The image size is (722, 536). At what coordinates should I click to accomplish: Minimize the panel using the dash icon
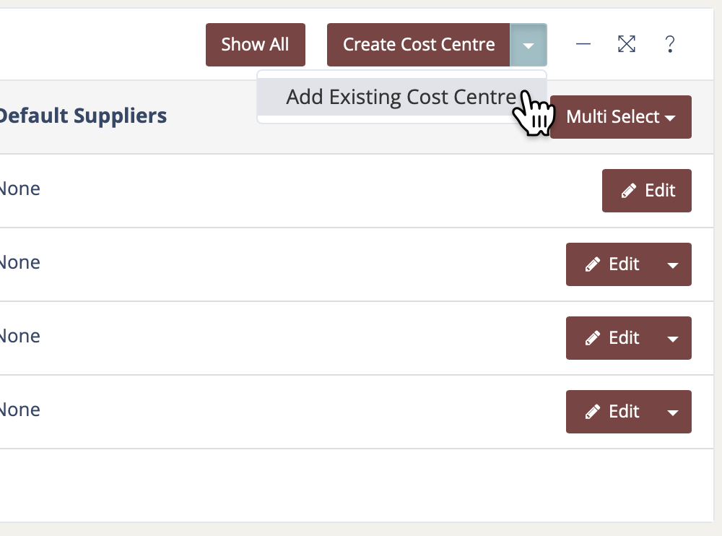[583, 45]
